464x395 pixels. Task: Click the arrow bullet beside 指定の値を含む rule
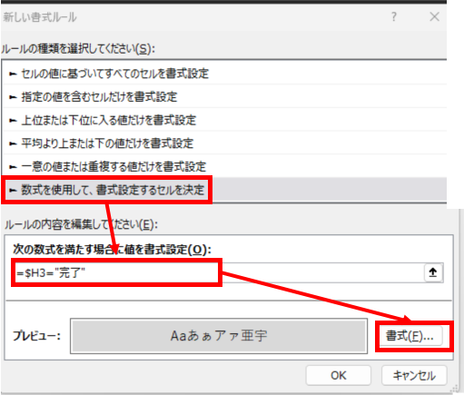[13, 97]
